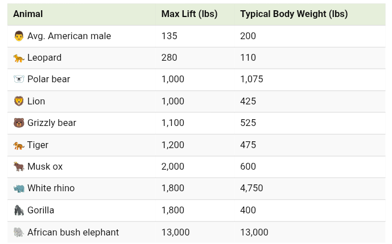Click the Max Lift (lbs) header

(189, 14)
